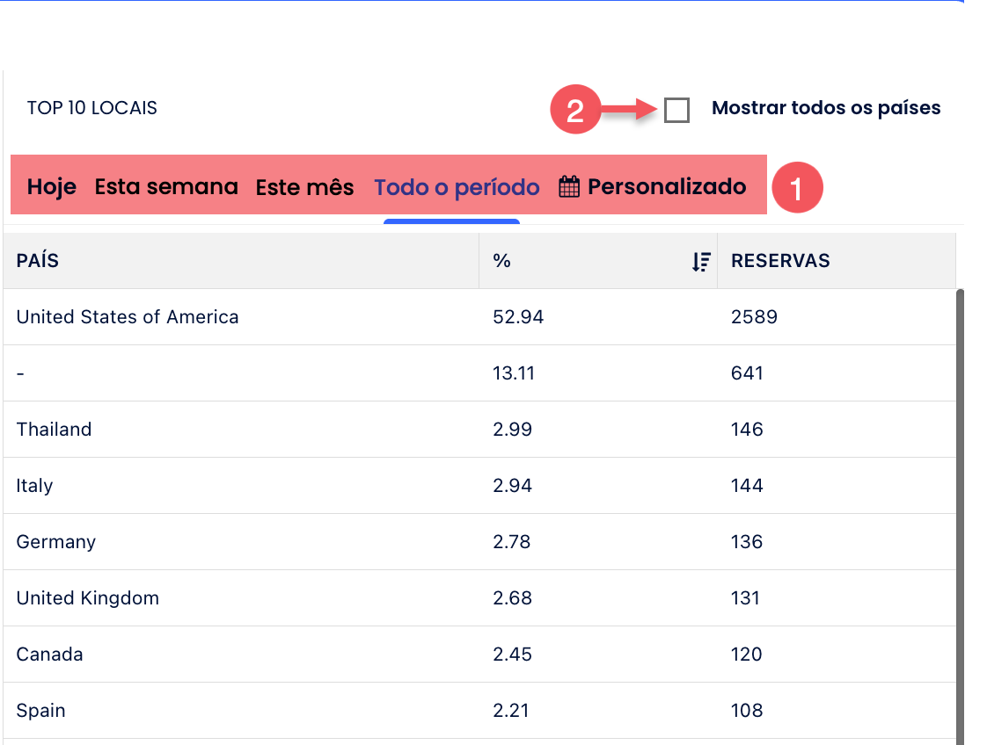Screen dimensions: 987x745
Task: Click the PAÍS column header
Action: click(x=38, y=261)
